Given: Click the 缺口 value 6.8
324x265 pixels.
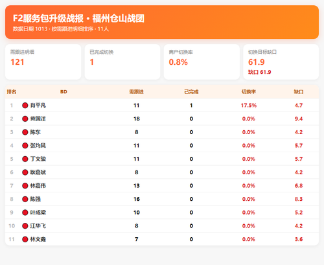Looking at the screenshot, I should pyautogui.click(x=299, y=186).
